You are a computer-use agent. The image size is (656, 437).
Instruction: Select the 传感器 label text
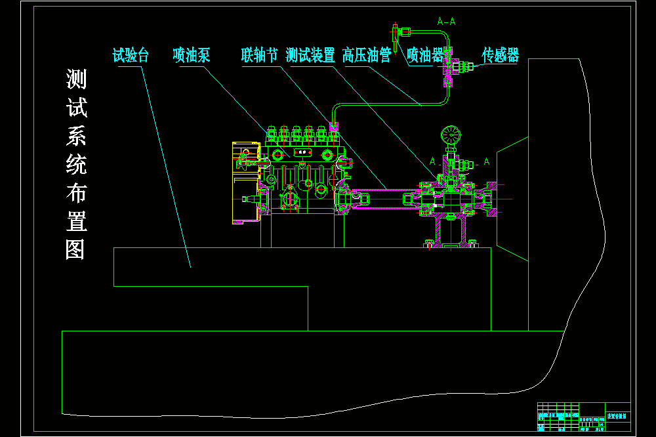coord(501,55)
